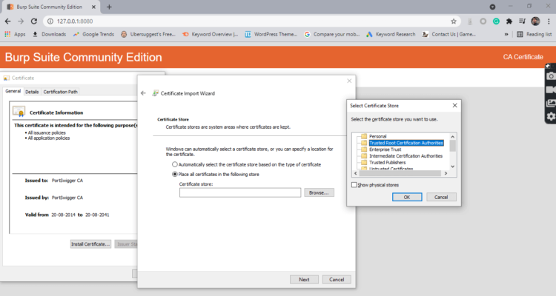556x296 pixels.
Task: Open the tab search dropdown arrow
Action: pyautogui.click(x=492, y=7)
